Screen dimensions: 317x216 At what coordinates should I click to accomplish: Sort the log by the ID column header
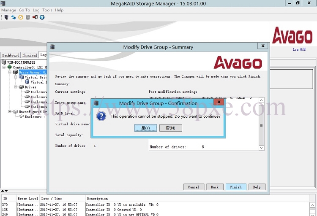click(x=9, y=198)
